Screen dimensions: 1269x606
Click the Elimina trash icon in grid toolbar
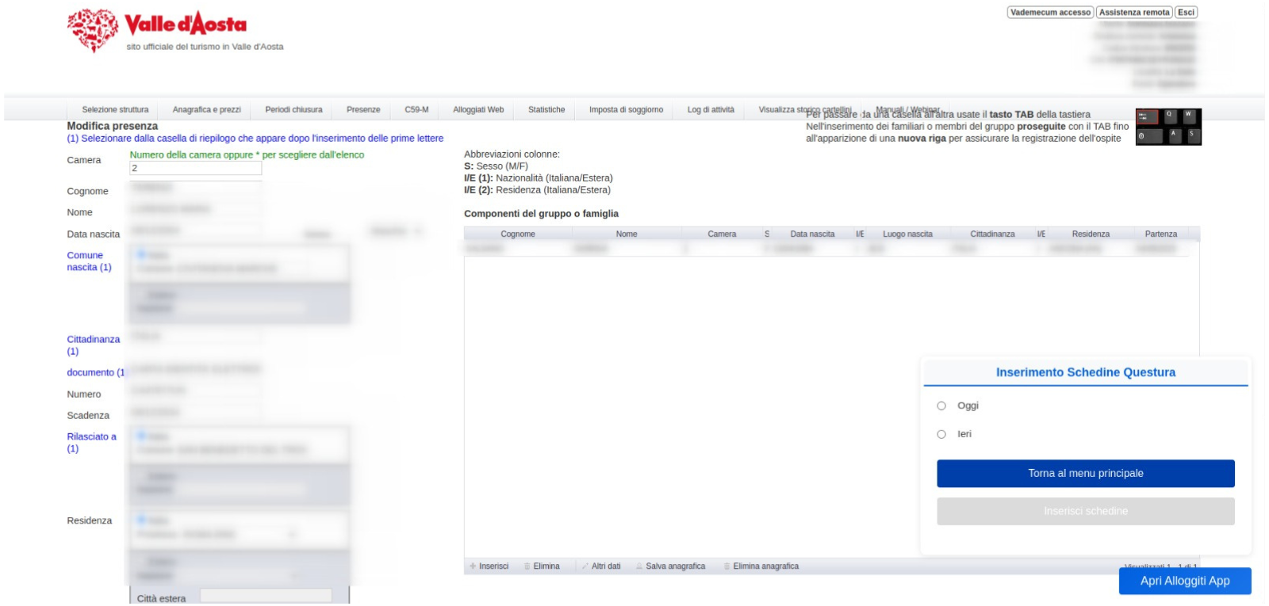(x=527, y=566)
